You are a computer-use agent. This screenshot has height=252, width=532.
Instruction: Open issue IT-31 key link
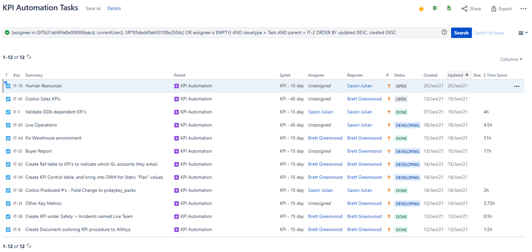tap(18, 204)
